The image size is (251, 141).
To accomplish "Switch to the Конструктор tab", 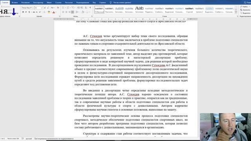I will click(x=38, y=2).
